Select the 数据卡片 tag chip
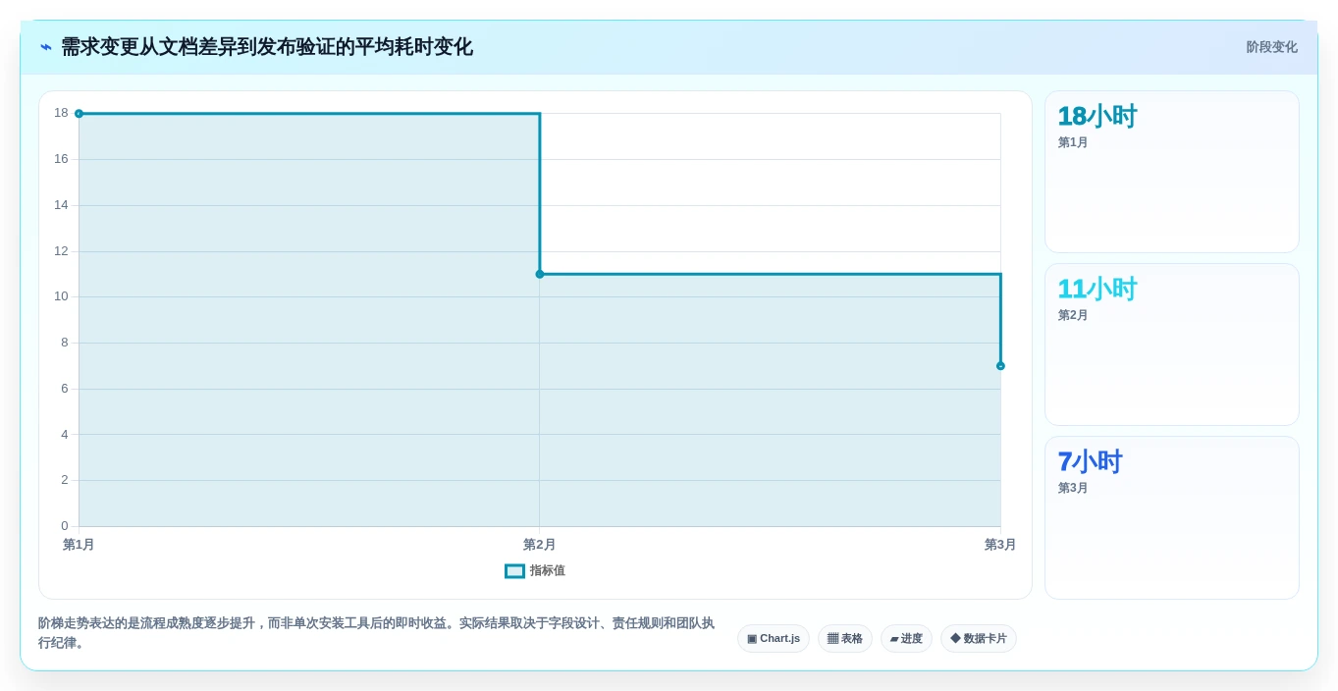This screenshot has height=691, width=1338. (979, 639)
